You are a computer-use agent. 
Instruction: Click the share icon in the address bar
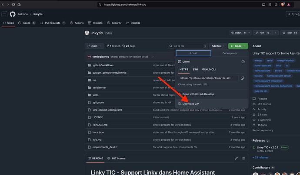(276, 5)
